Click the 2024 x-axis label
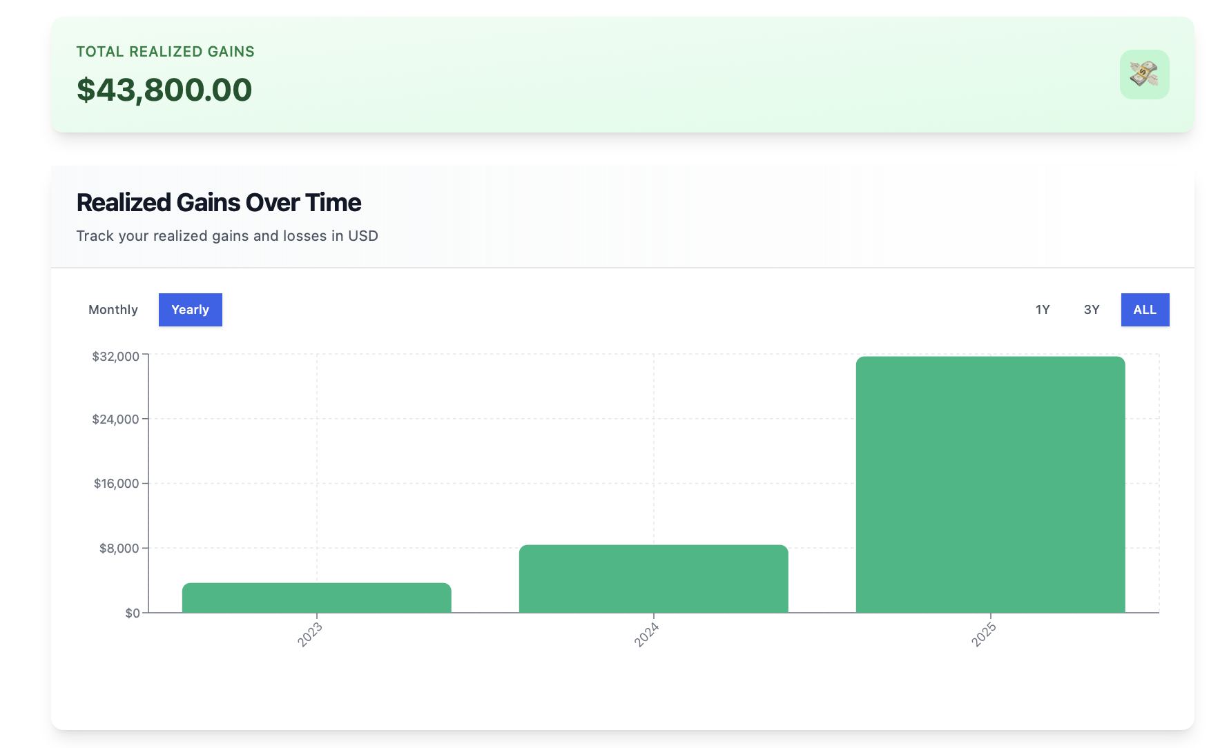The image size is (1229, 748). tap(647, 634)
